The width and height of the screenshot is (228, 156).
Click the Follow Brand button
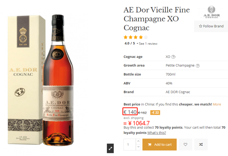tap(211, 26)
